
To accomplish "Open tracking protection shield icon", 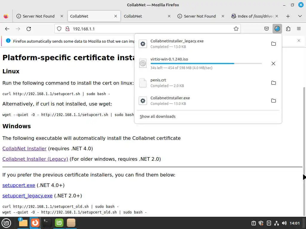I will pos(59,29).
